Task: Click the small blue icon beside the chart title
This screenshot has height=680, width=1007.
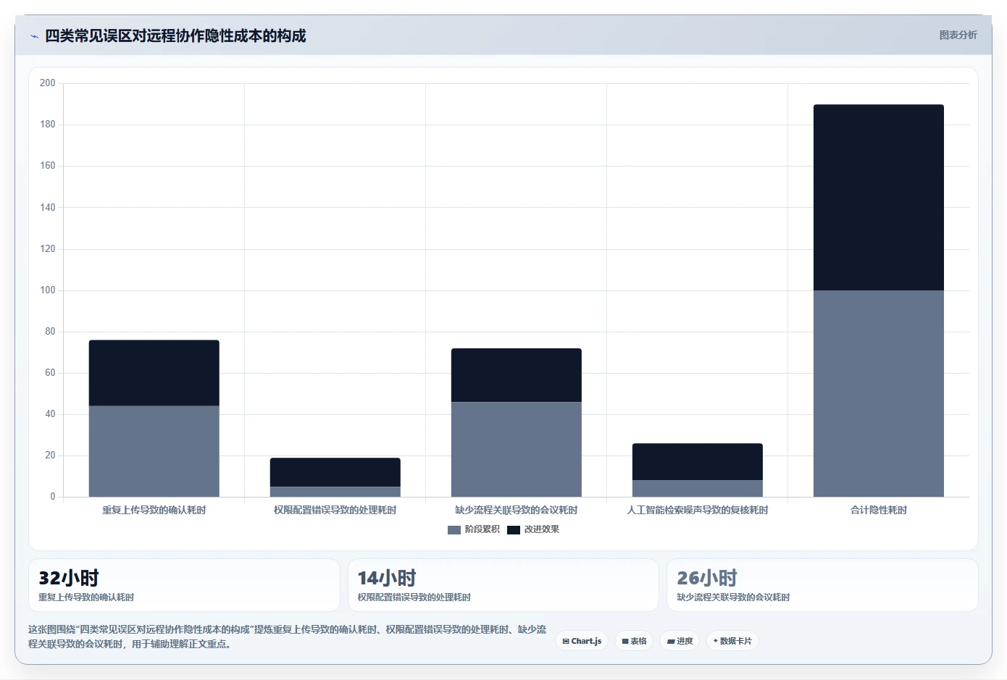Action: click(x=34, y=36)
